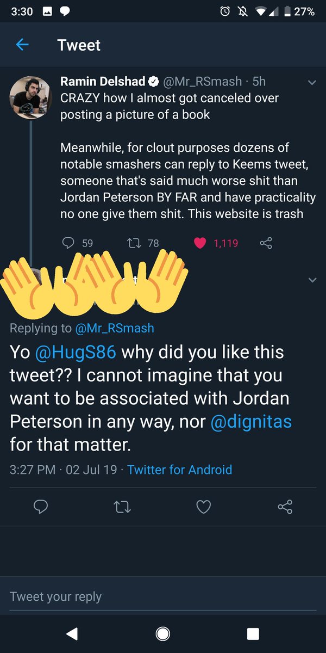Open the @HugS86 mention
This screenshot has height=653, width=326.
pyautogui.click(x=76, y=352)
